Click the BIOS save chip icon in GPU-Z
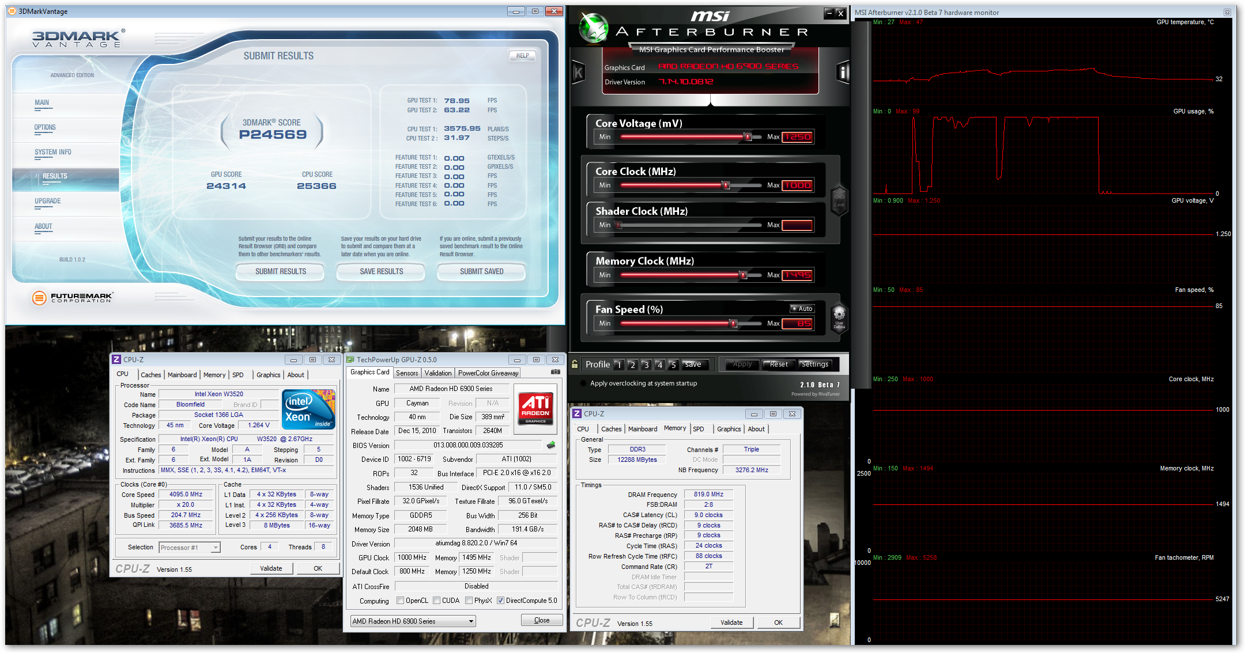Viewport: 1245px width, 653px height. coord(551,445)
